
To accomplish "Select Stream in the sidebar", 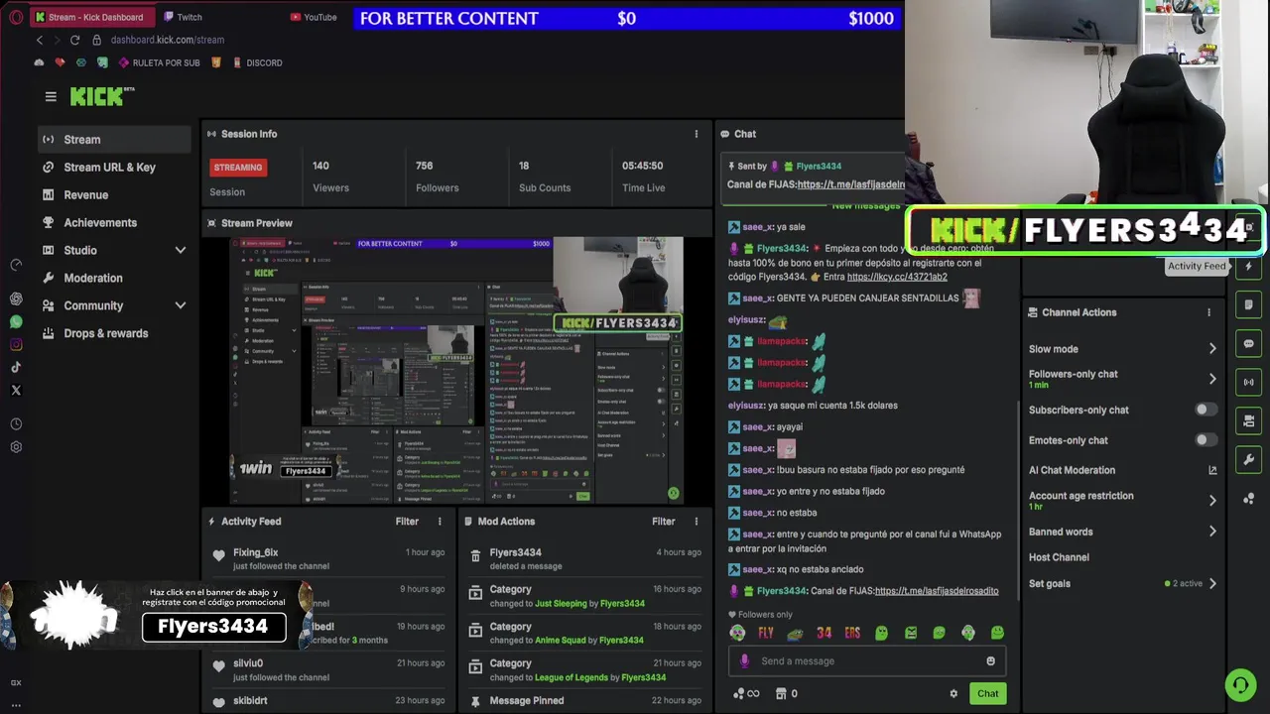I will pyautogui.click(x=114, y=140).
